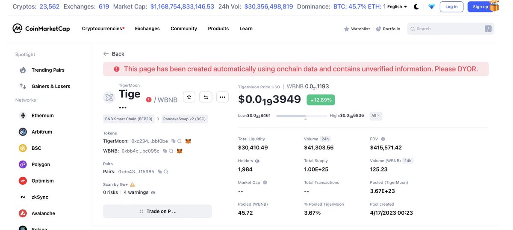
Task: Click the Log In button
Action: point(451,7)
